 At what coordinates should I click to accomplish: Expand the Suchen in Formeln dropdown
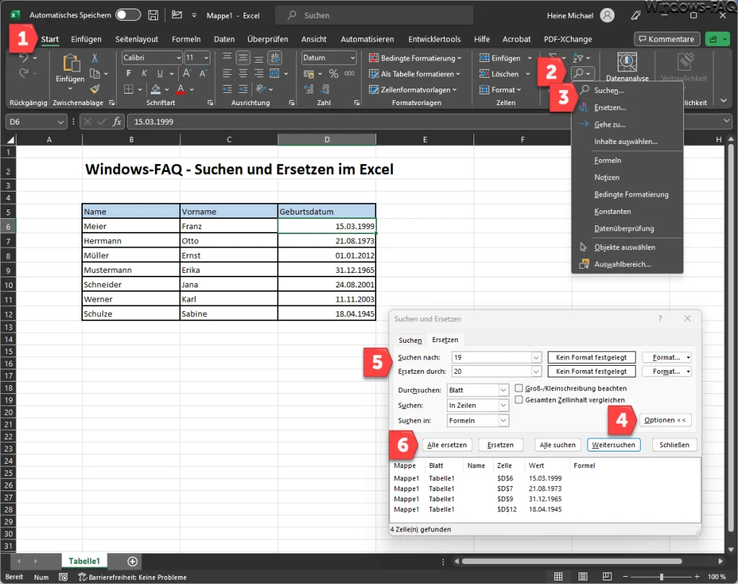tap(503, 421)
